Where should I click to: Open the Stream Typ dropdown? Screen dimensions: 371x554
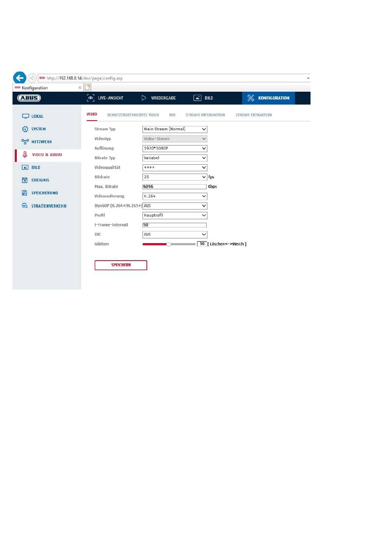pos(175,129)
